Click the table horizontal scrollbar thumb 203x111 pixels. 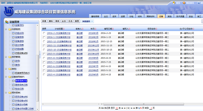click(144, 104)
